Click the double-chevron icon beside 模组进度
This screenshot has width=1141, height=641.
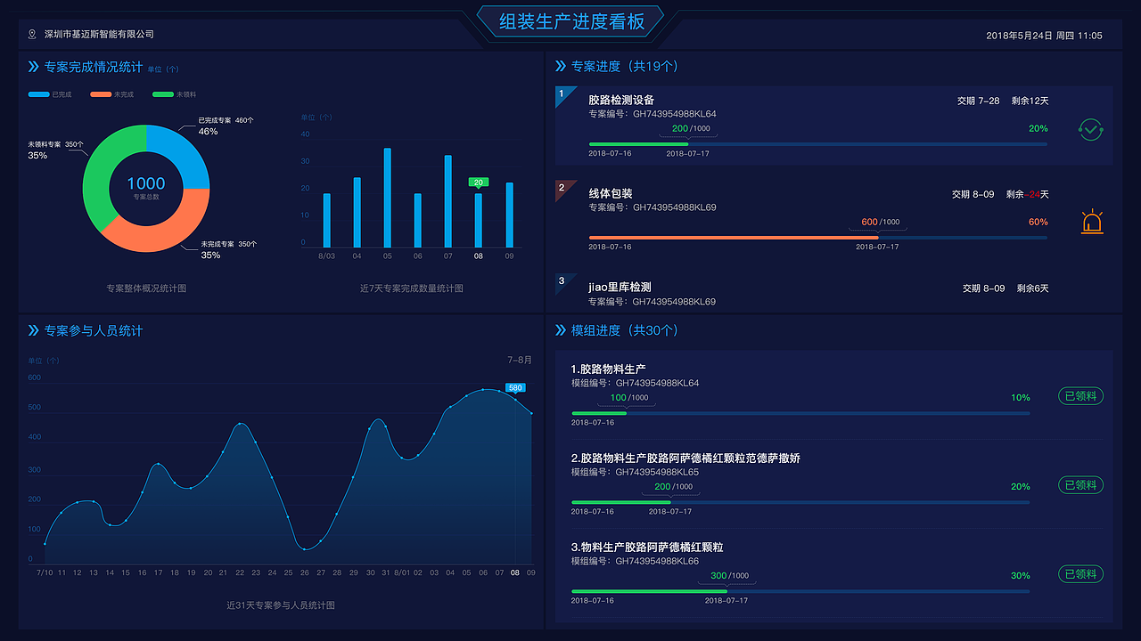click(x=561, y=330)
